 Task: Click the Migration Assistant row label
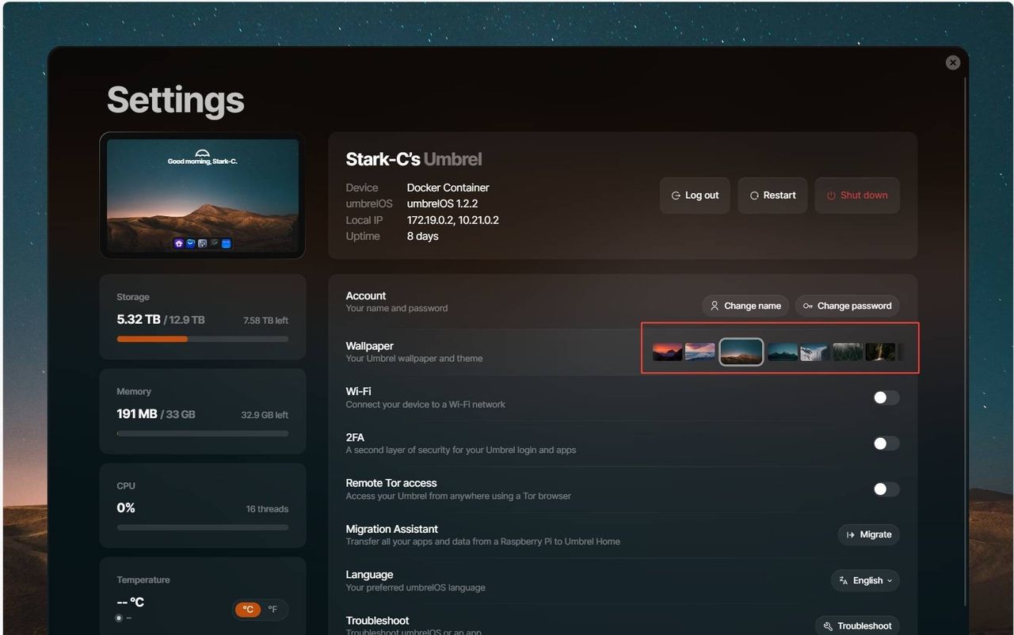click(x=391, y=529)
